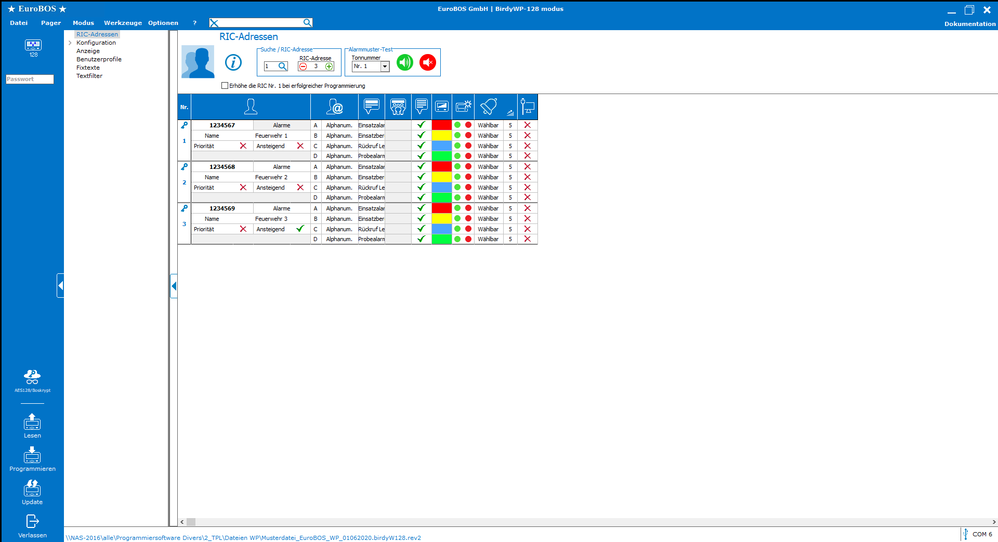This screenshot has height=542, width=998.
Task: Click the Programmieren icon in sidebar
Action: coord(32,456)
